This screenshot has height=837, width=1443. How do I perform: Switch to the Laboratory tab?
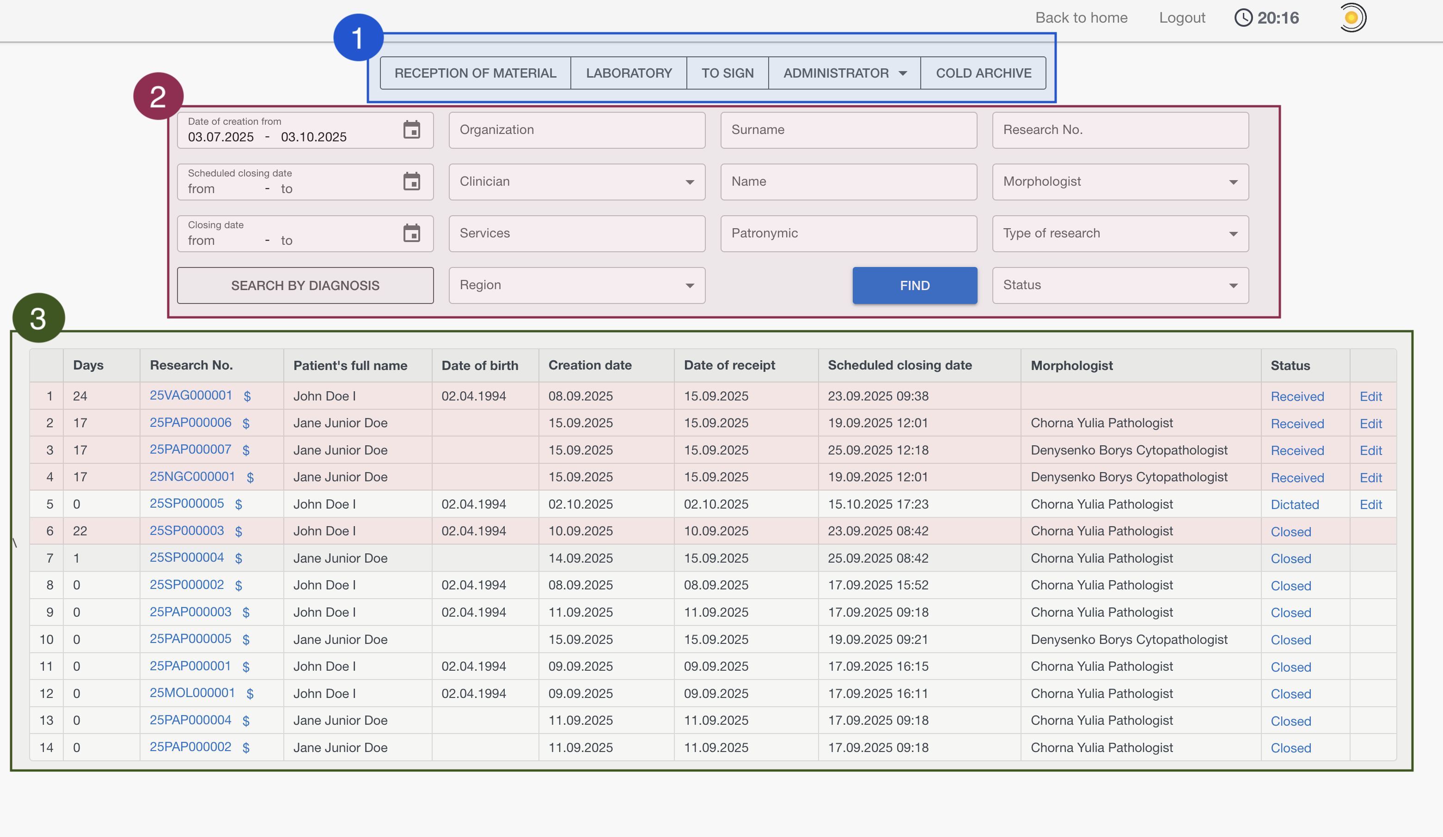(628, 73)
